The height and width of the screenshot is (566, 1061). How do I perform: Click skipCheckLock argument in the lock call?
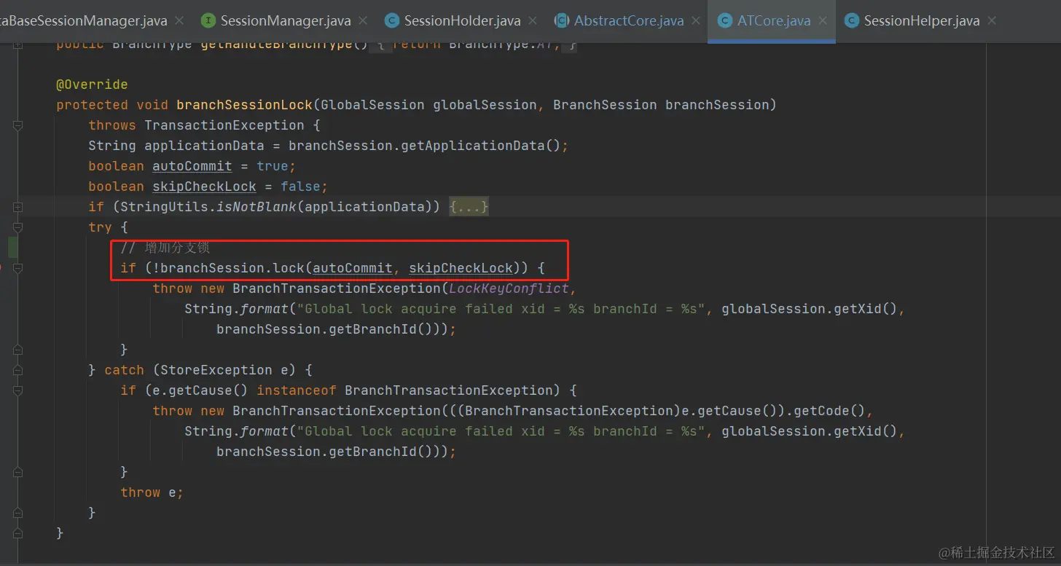[461, 268]
